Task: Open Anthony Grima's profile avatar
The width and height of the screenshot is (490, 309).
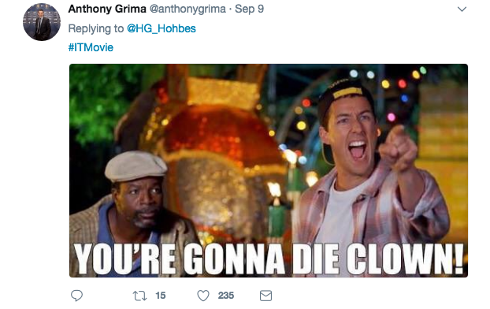Action: [42, 22]
